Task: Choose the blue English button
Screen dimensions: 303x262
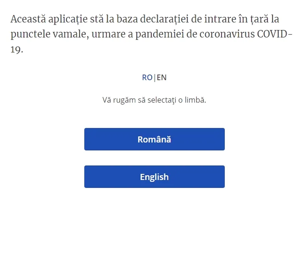Action: tap(154, 177)
